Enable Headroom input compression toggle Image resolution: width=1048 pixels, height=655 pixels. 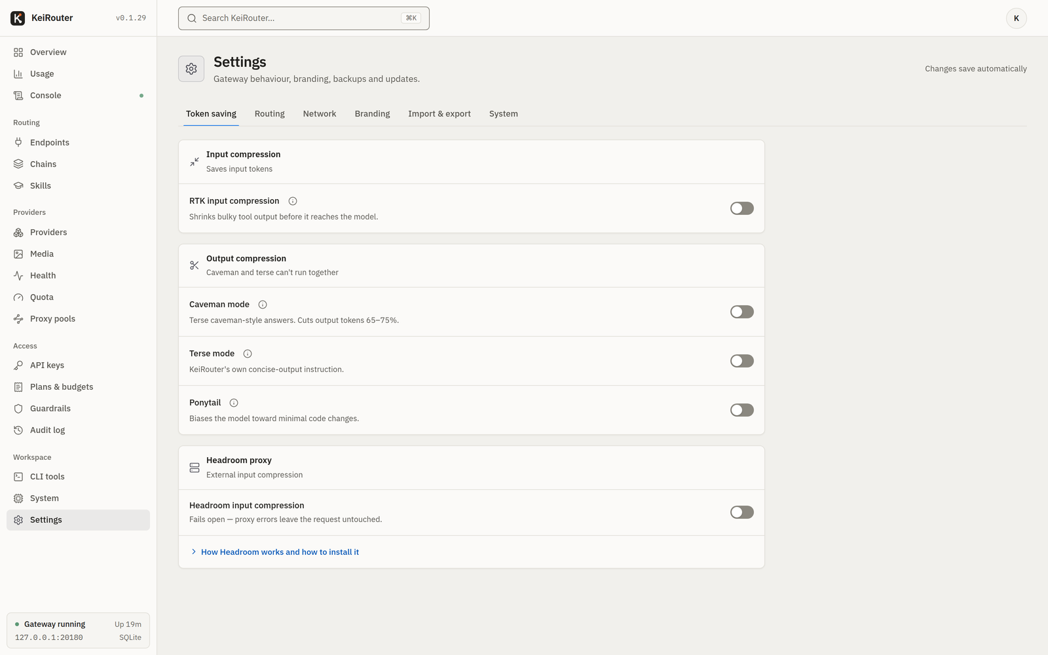(x=742, y=512)
